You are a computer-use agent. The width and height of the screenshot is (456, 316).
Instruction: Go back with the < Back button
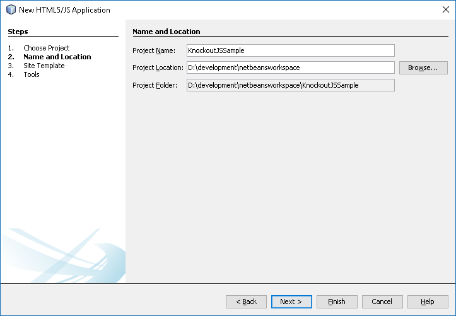coord(246,301)
